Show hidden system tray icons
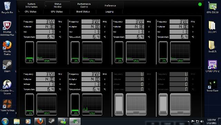The image size is (221, 125). point(189,122)
